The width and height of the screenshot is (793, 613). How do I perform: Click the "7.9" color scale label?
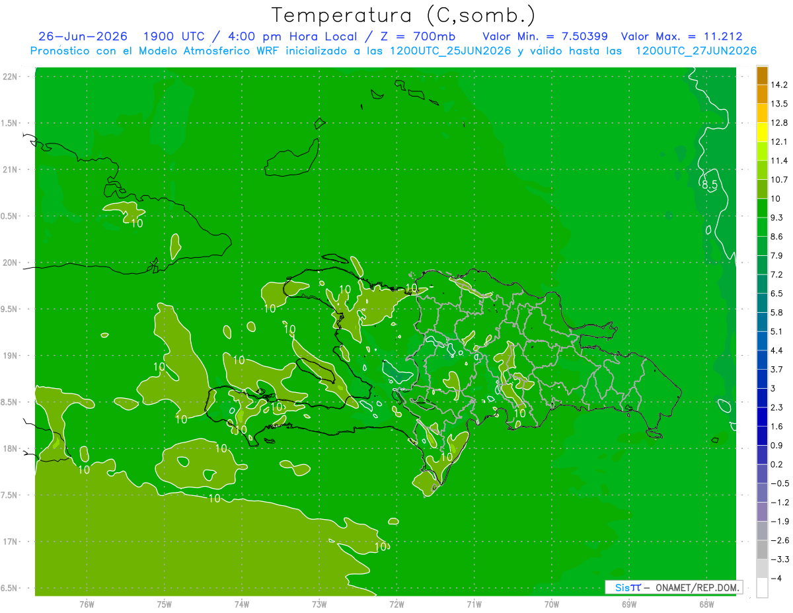click(776, 256)
